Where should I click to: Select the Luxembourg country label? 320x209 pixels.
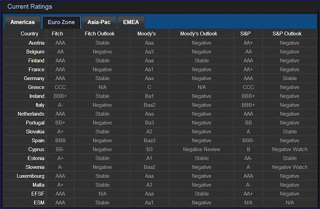(x=30, y=176)
